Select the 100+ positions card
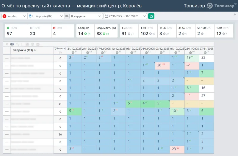The width and height of the screenshot is (238, 156). tap(224, 31)
